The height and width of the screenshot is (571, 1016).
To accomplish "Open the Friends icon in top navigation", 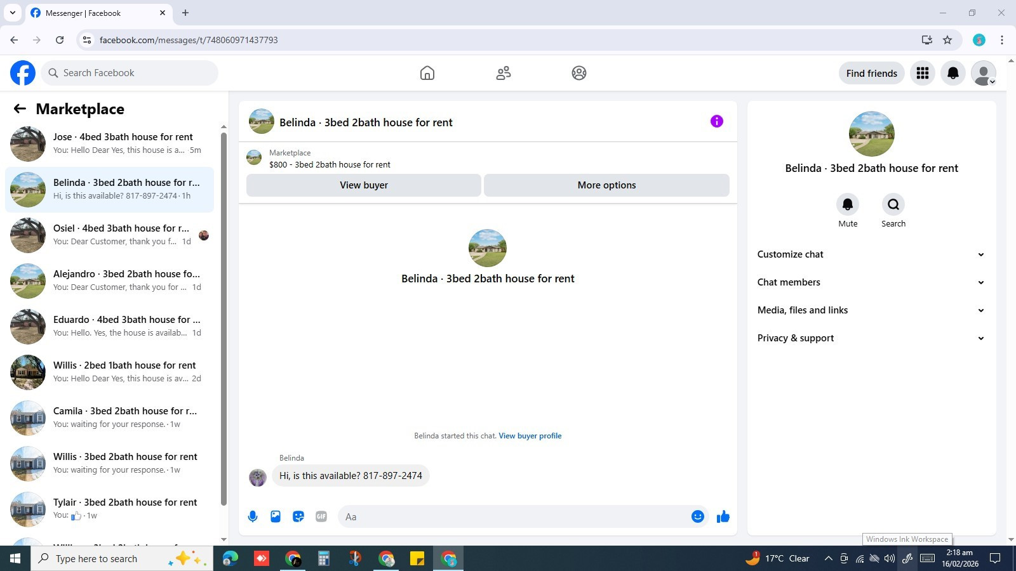I will pos(504,73).
